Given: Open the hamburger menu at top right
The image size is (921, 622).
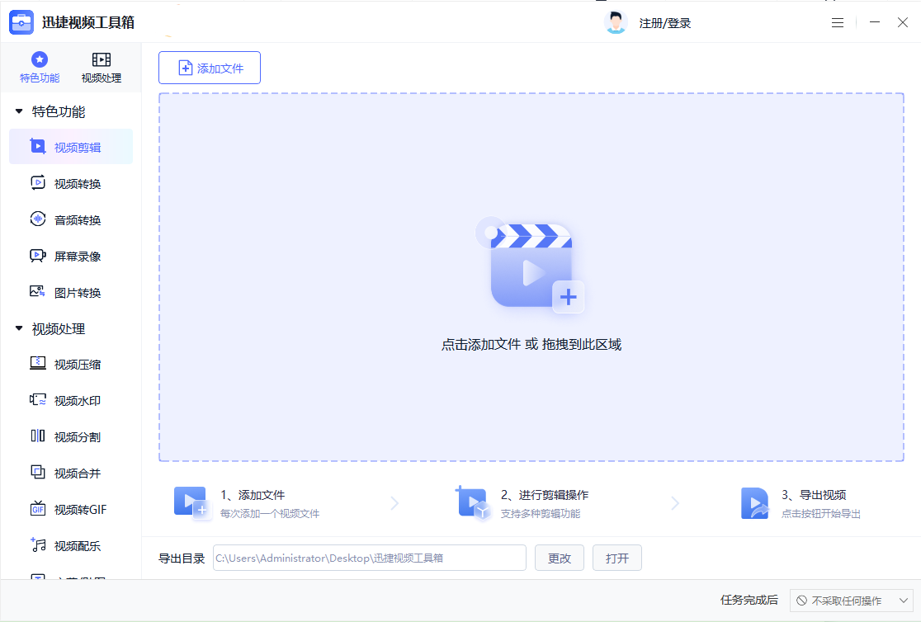Looking at the screenshot, I should click(x=838, y=22).
